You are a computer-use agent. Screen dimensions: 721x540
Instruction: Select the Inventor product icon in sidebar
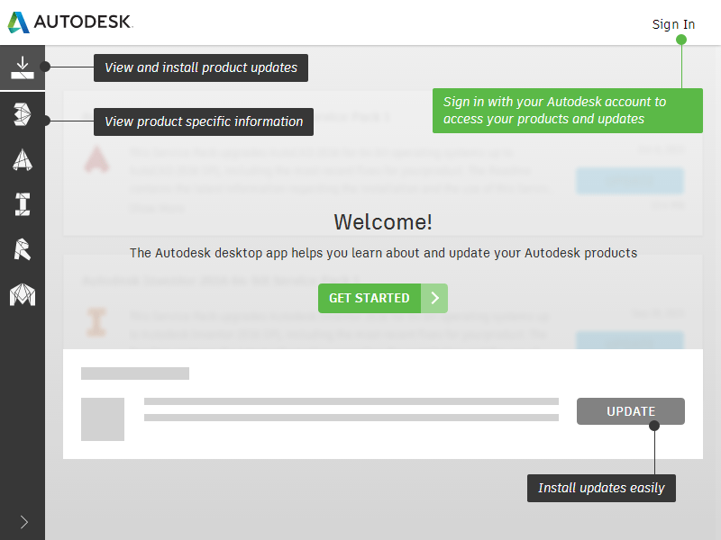tap(22, 204)
